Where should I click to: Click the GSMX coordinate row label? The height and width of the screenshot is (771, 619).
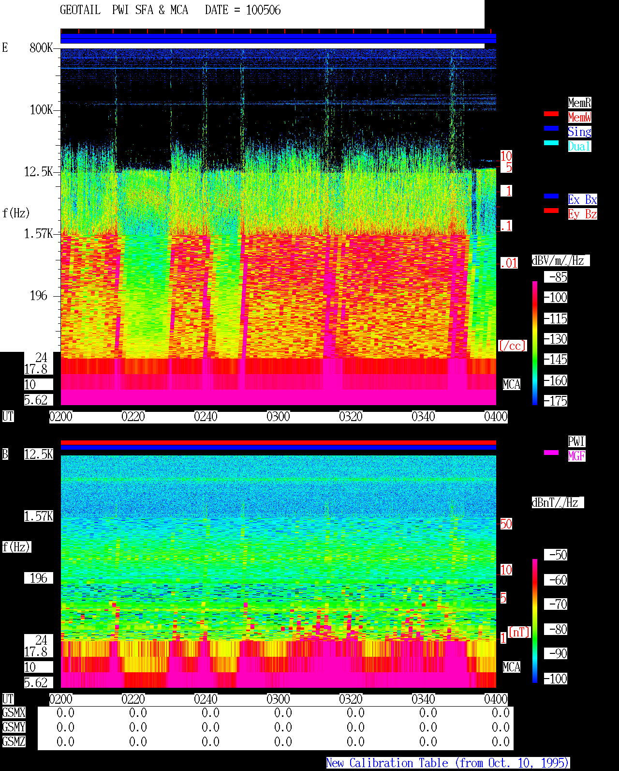tap(14, 713)
